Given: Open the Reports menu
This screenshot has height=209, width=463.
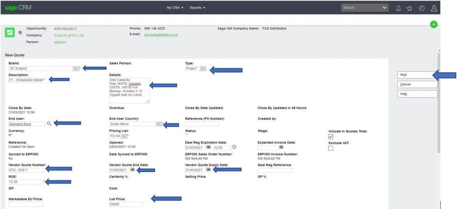Looking at the screenshot, I should (197, 8).
